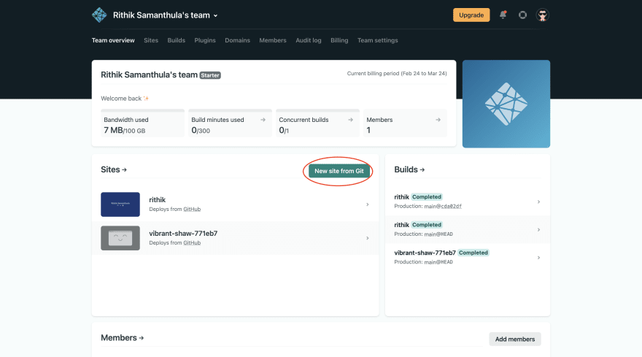Image resolution: width=642 pixels, height=357 pixels.
Task: Click arrow on Members stat card
Action: (x=438, y=120)
